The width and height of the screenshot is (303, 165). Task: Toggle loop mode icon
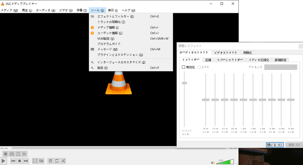[57, 161]
